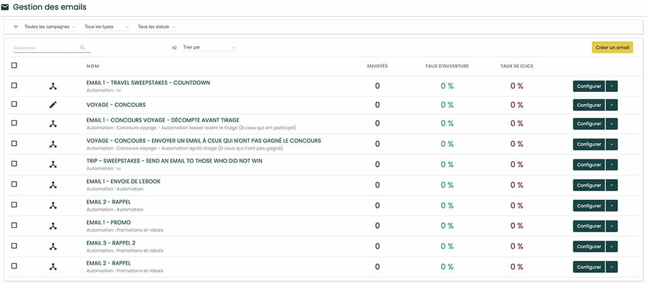The height and width of the screenshot is (288, 648).
Task: Click automation icon for Décompte avant tirage email
Action: 53,123
